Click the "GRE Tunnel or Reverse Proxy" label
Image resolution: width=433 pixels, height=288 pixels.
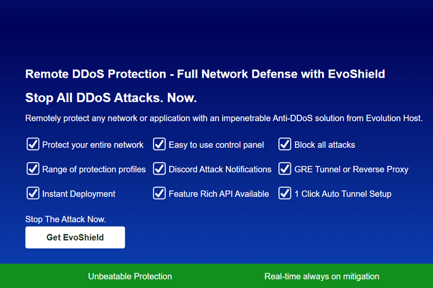tap(351, 169)
